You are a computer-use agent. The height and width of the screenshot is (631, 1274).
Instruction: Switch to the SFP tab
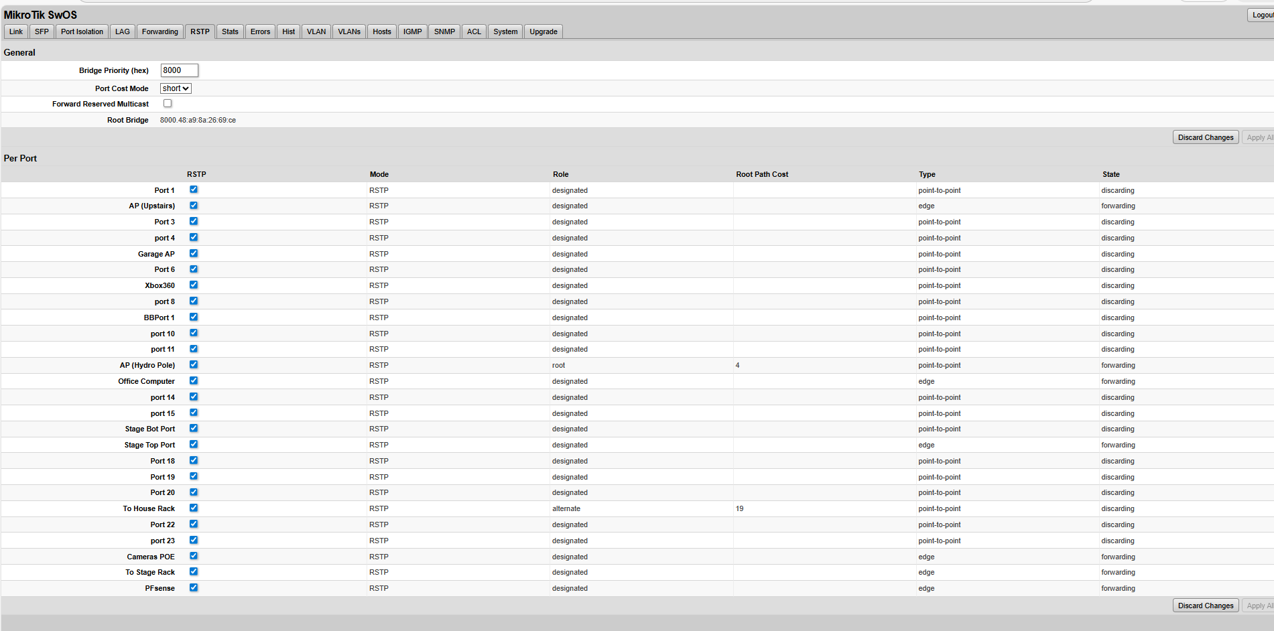[x=42, y=31]
